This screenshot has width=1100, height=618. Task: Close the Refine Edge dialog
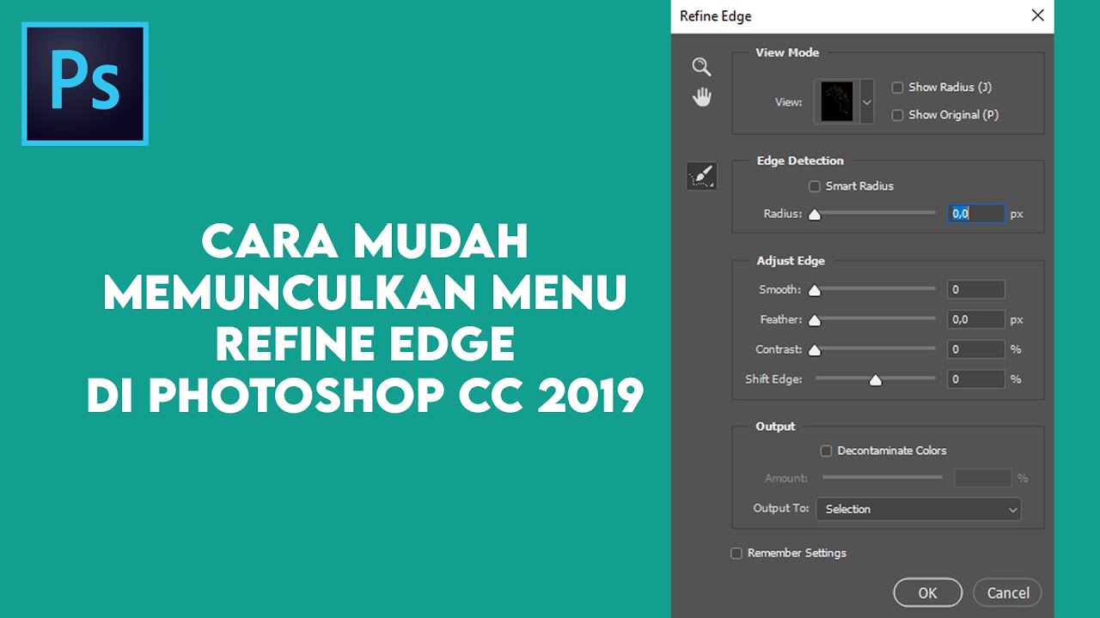[1038, 15]
